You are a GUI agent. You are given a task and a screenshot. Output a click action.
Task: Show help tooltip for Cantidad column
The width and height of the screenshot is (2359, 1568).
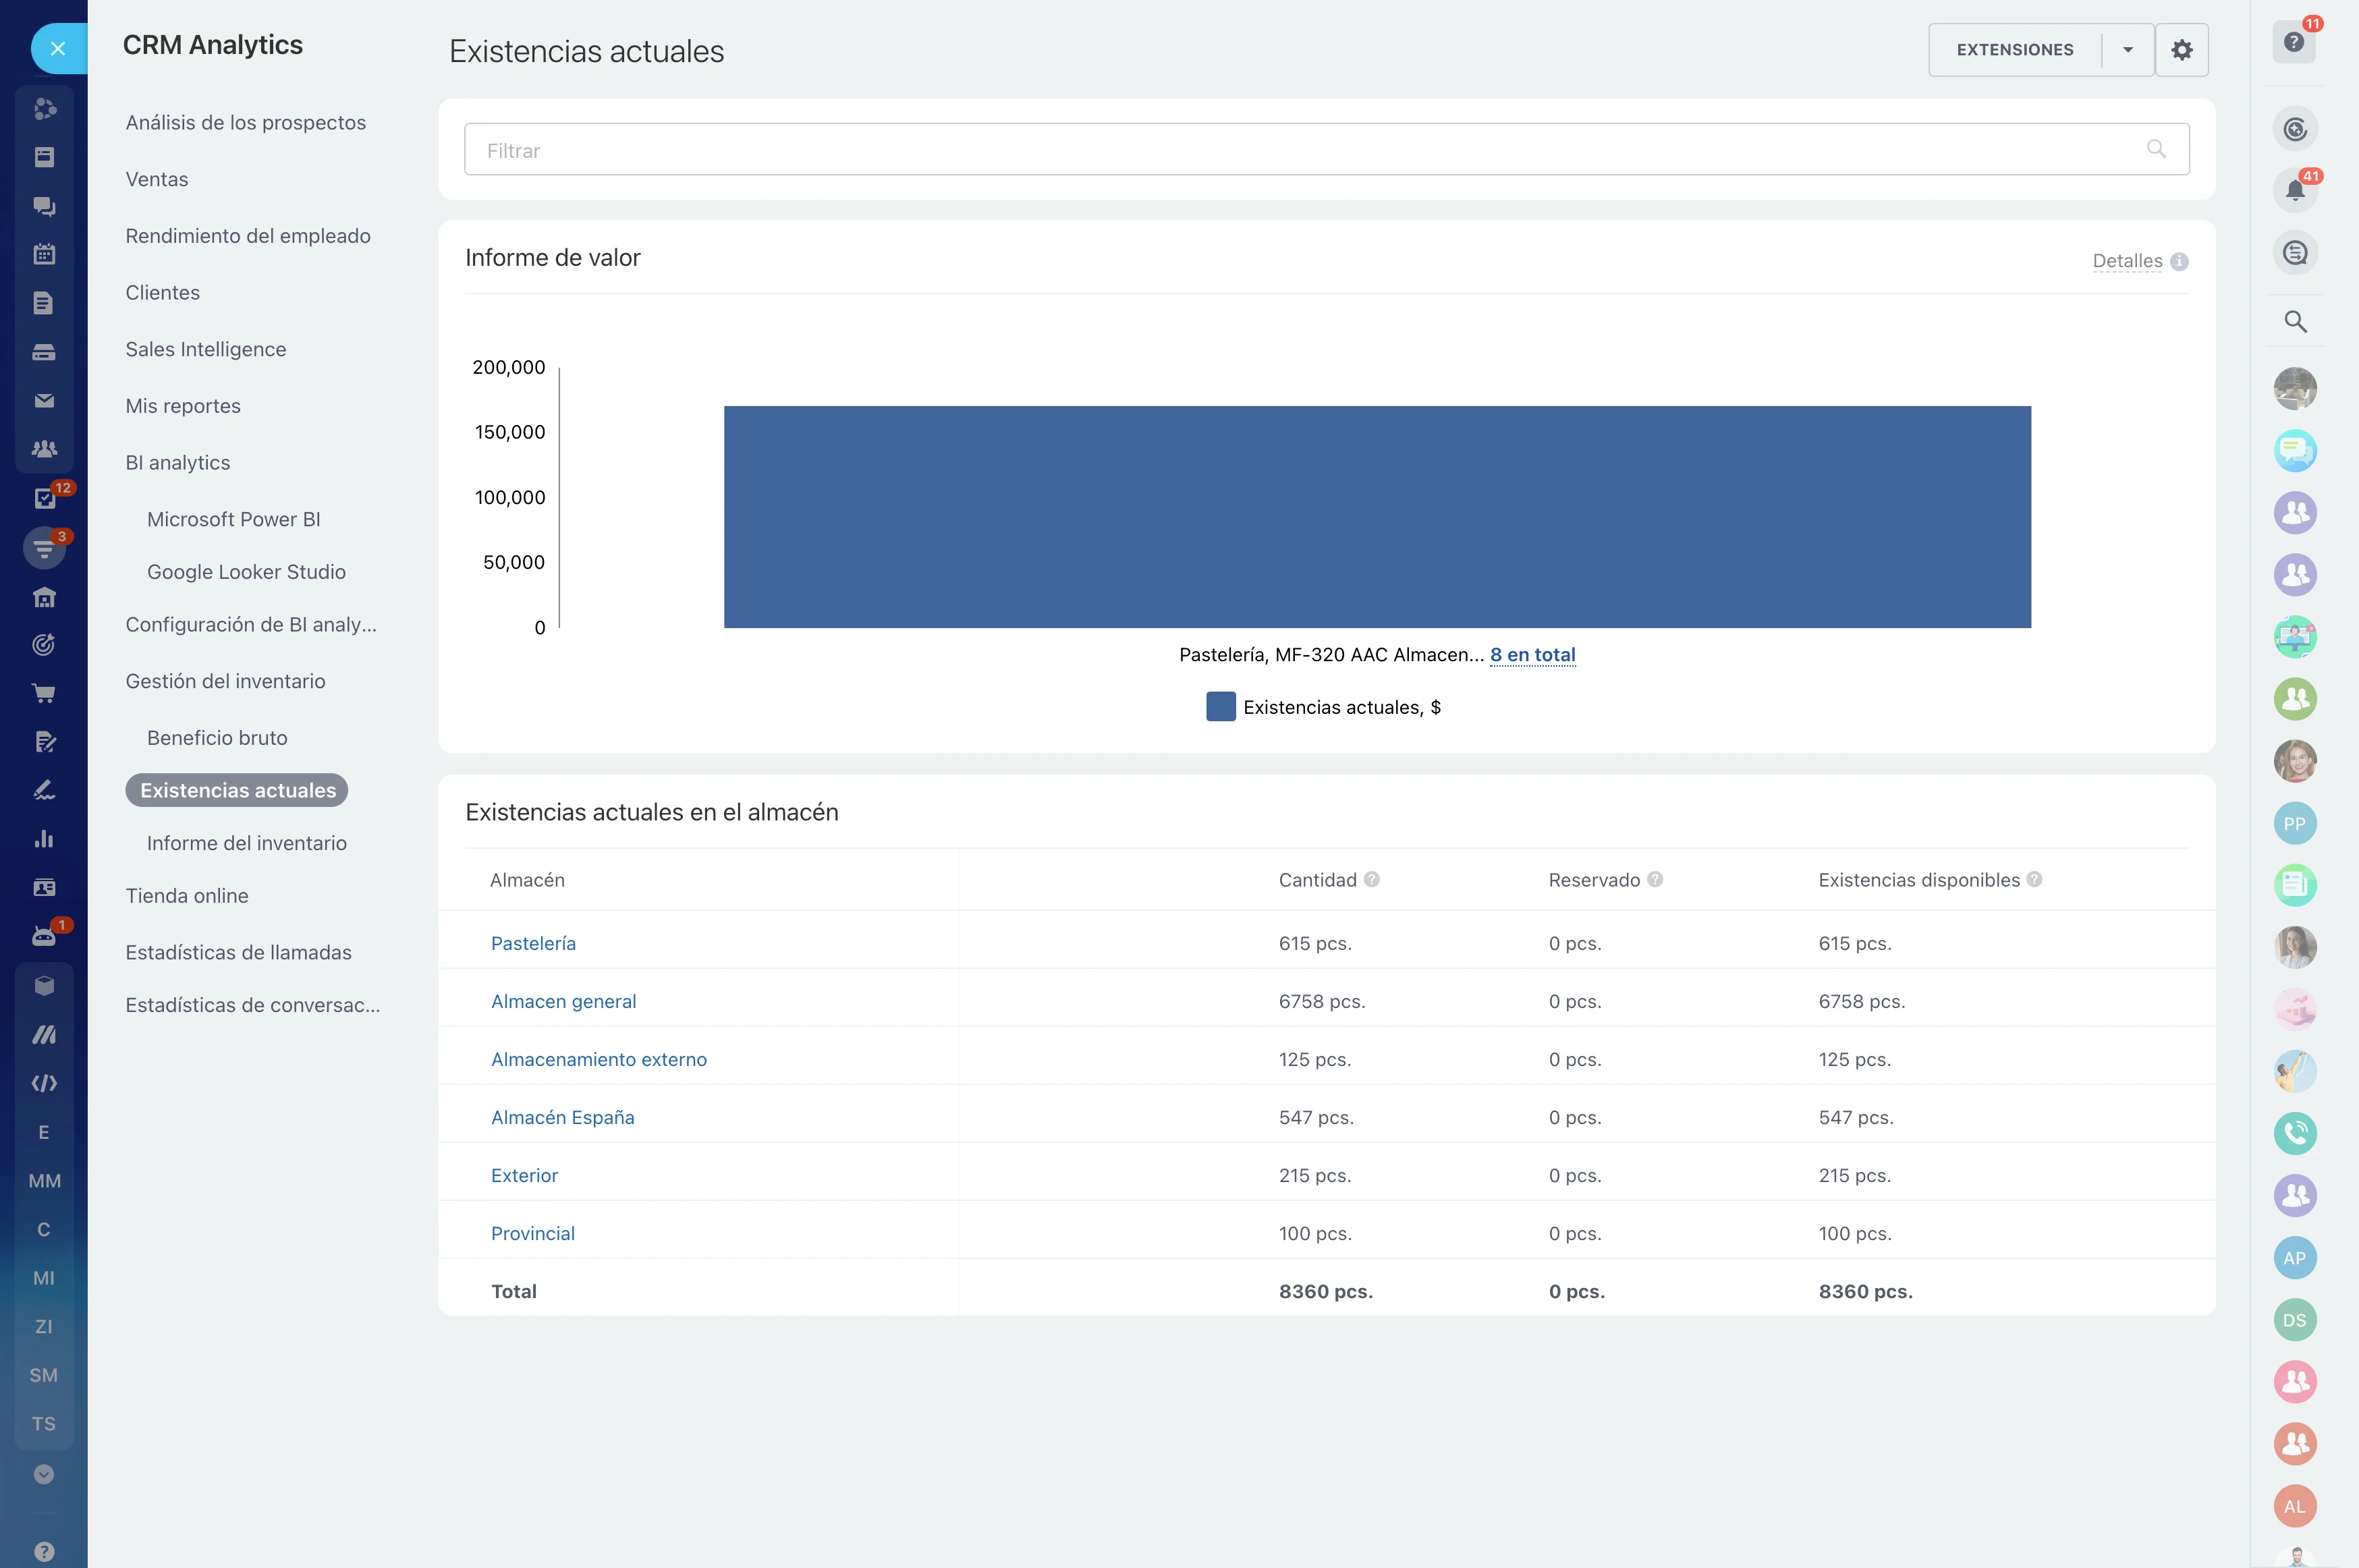1372,879
